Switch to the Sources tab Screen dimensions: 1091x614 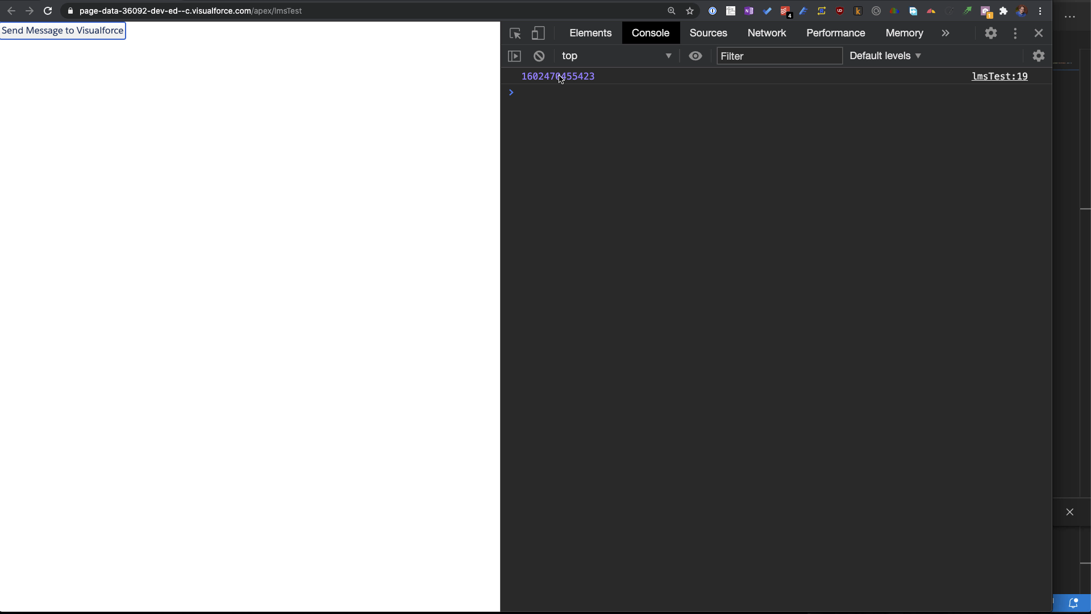click(708, 32)
